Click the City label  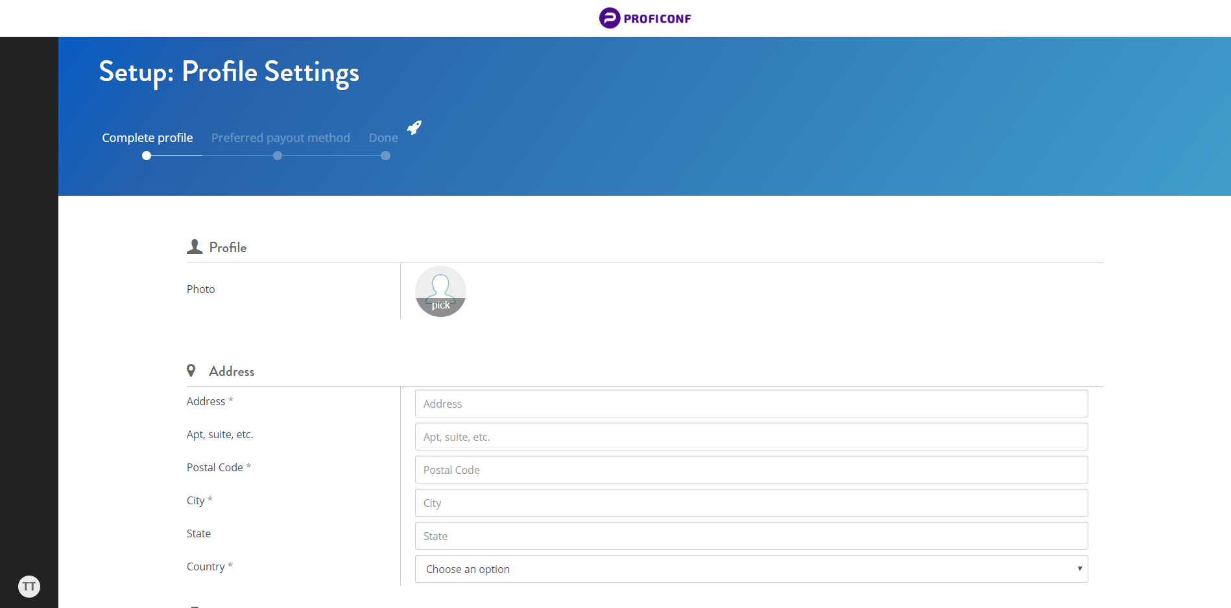(x=199, y=500)
